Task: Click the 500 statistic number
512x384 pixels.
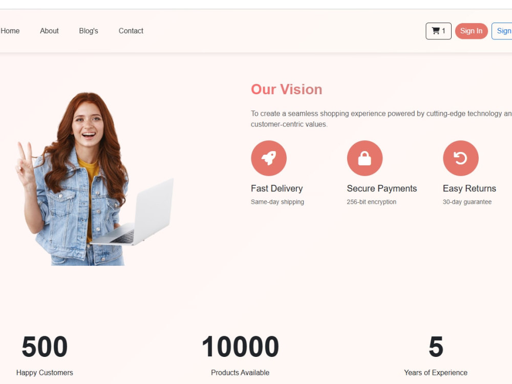Action: coord(45,347)
